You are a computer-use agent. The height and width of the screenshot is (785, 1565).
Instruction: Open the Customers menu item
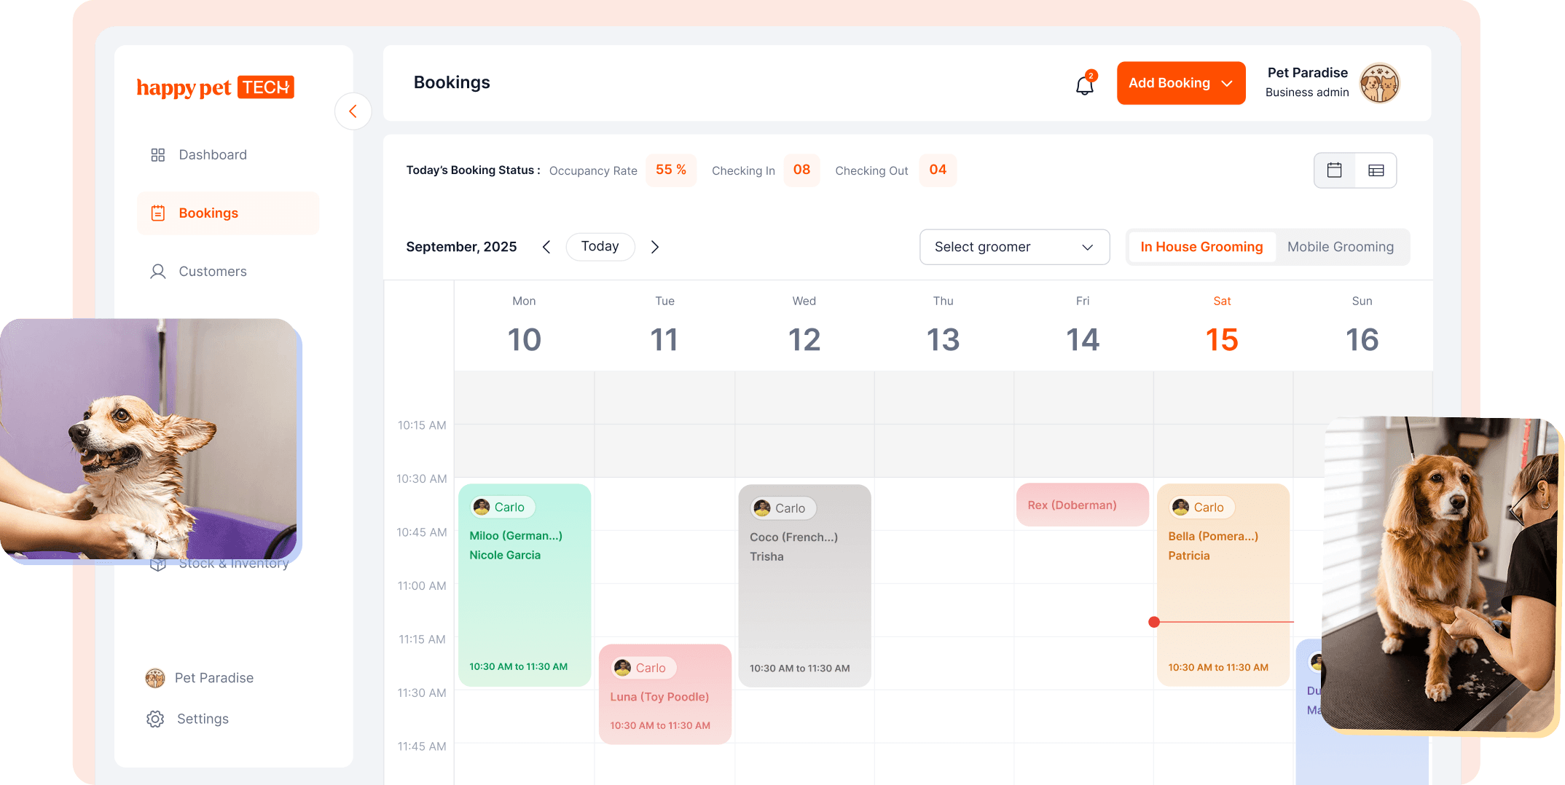click(x=212, y=272)
